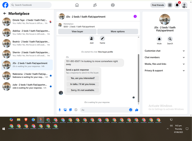Click the sender avatar beside quick responses
Image resolution: width=192 pixels, height=141 pixels.
tap(61, 93)
